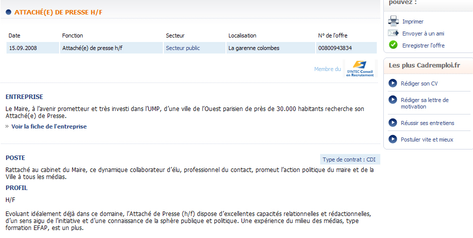Viewport: 473px width, 238px height.
Task: Click the Fonction column header
Action: point(72,35)
